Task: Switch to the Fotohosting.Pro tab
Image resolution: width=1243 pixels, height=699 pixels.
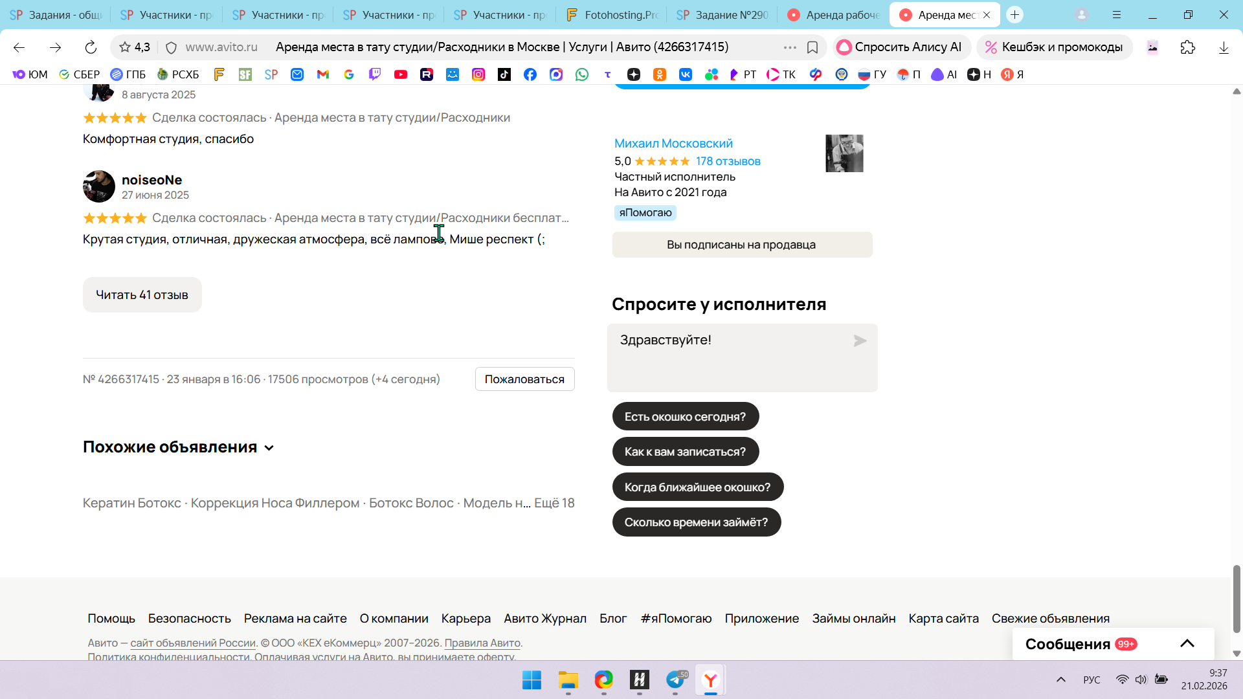Action: [x=611, y=15]
